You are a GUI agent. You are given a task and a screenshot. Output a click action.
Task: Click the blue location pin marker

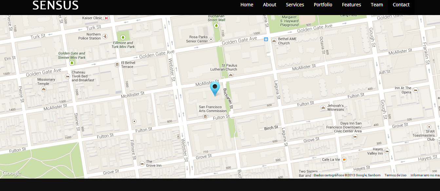click(215, 88)
